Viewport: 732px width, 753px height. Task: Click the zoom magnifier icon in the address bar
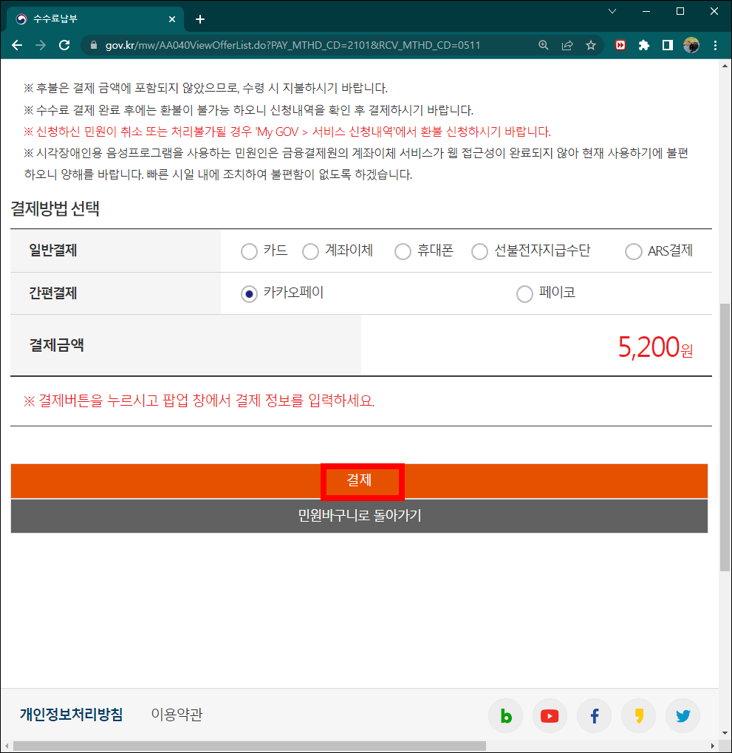(543, 44)
